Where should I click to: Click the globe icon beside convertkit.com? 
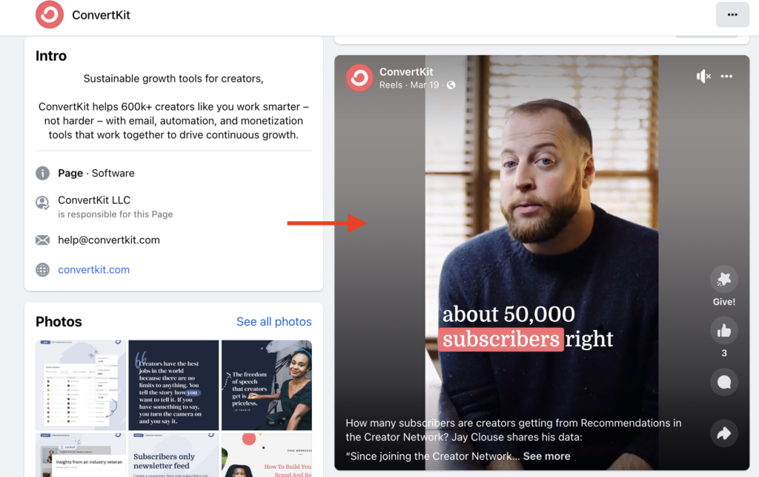coord(42,270)
